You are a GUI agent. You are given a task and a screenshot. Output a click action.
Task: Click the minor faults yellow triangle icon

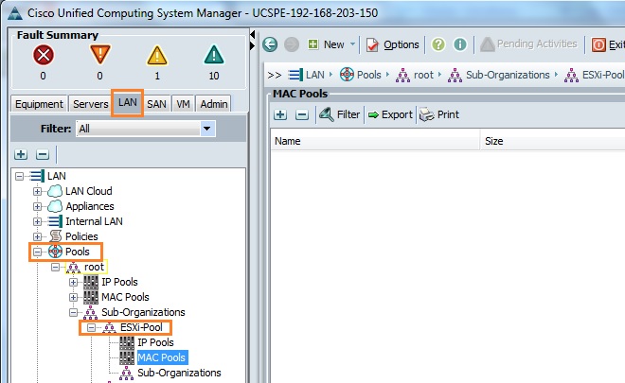(x=157, y=56)
